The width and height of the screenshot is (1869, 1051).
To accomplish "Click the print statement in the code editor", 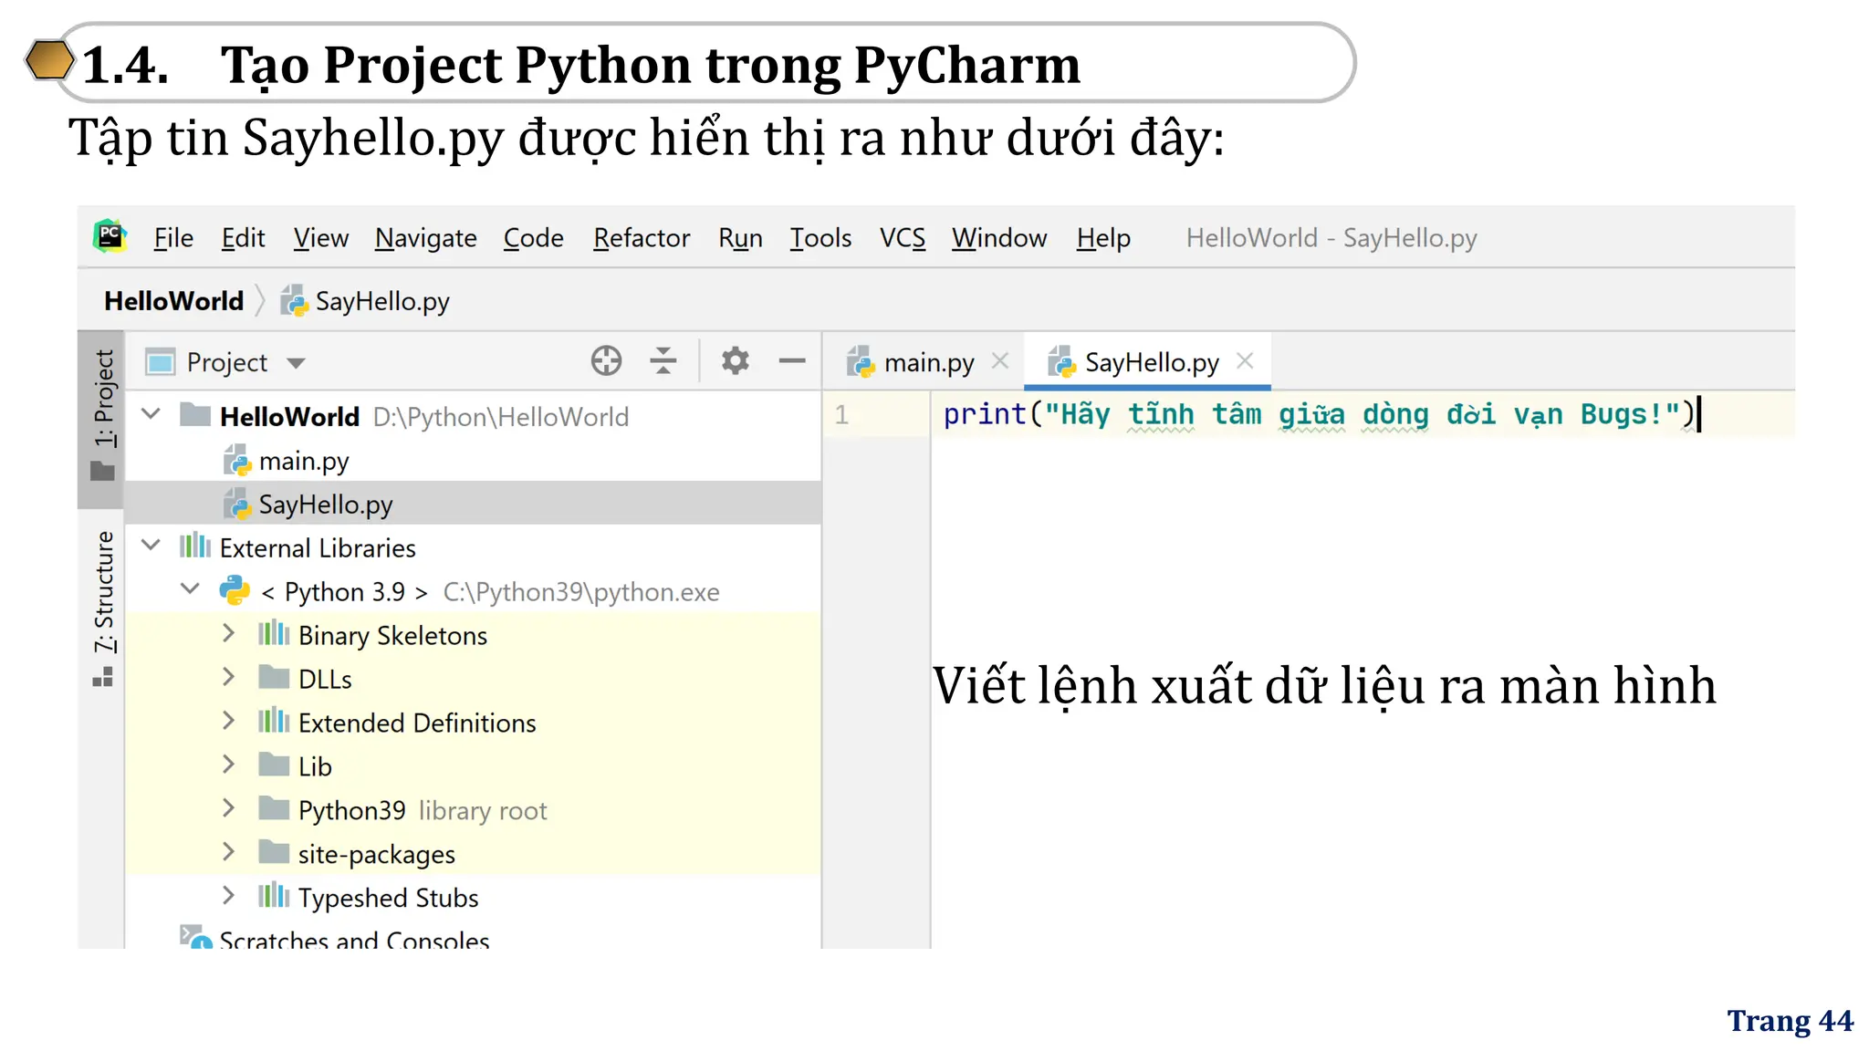I will click(1320, 415).
